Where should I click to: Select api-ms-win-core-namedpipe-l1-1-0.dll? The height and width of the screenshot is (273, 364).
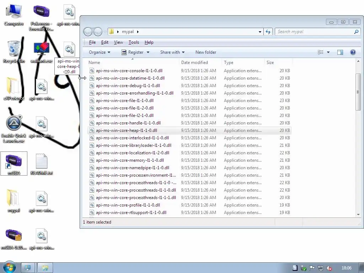[x=189, y=168]
